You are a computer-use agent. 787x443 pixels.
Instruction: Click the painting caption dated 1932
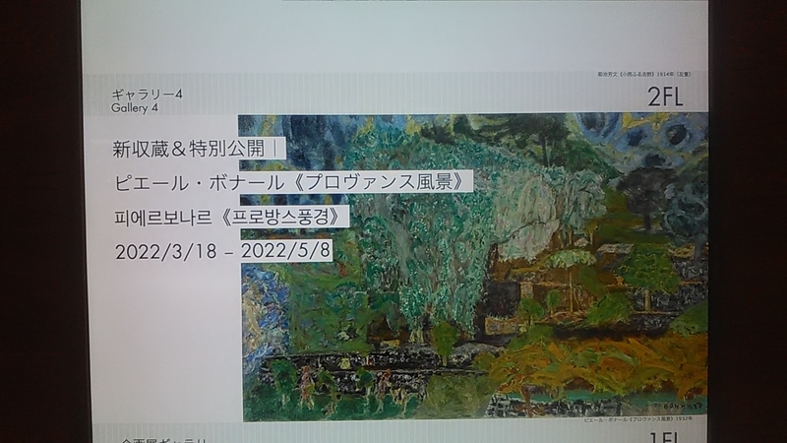(638, 419)
